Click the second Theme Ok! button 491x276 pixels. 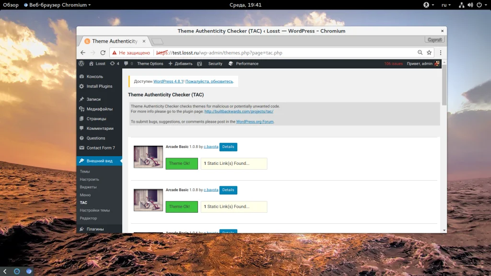182,207
